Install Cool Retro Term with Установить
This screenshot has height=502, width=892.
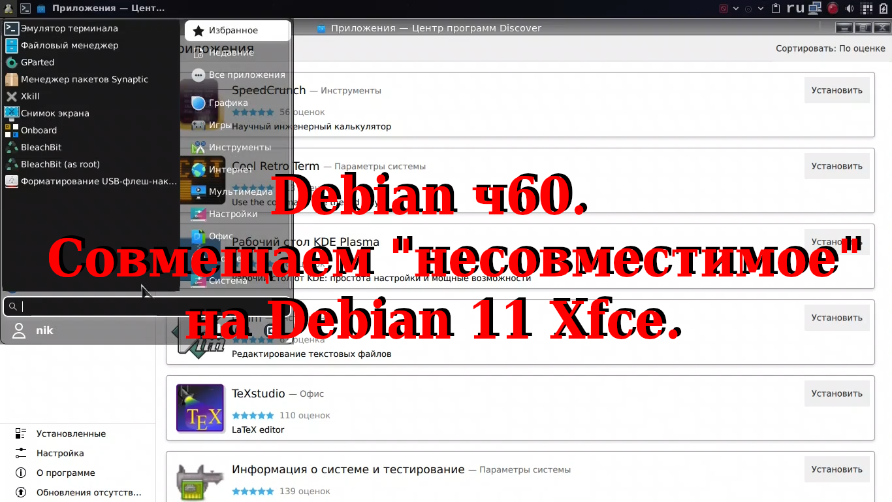[836, 166]
